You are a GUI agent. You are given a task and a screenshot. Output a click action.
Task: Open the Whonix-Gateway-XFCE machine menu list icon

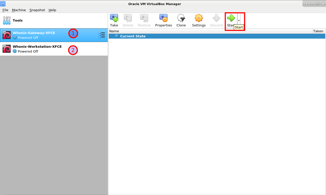tap(102, 35)
